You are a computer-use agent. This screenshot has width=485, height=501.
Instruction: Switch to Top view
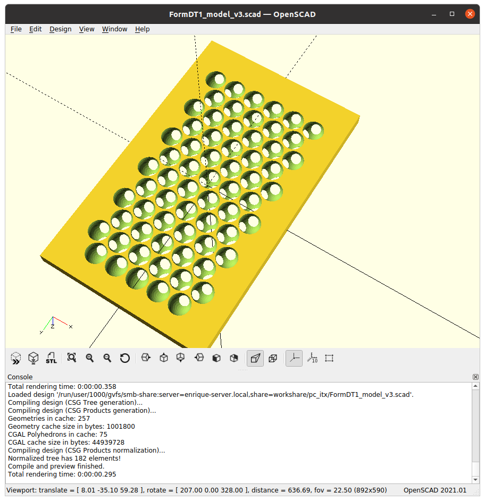click(x=164, y=358)
